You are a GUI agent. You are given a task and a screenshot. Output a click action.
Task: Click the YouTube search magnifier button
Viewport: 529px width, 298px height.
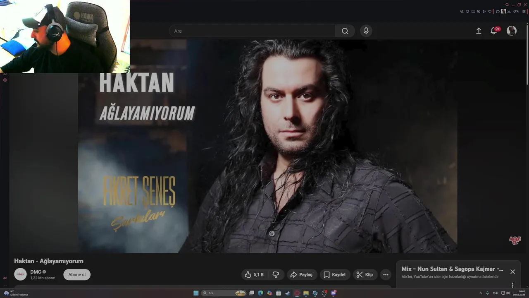coord(345,31)
